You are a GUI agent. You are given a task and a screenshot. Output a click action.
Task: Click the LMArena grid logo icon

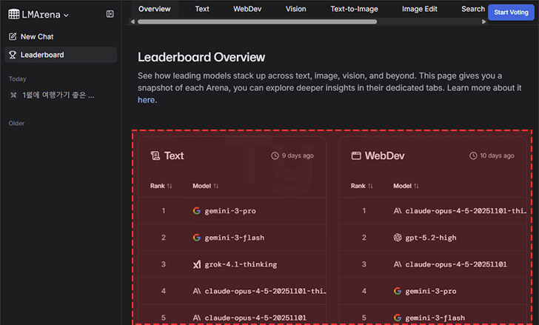pyautogui.click(x=14, y=14)
